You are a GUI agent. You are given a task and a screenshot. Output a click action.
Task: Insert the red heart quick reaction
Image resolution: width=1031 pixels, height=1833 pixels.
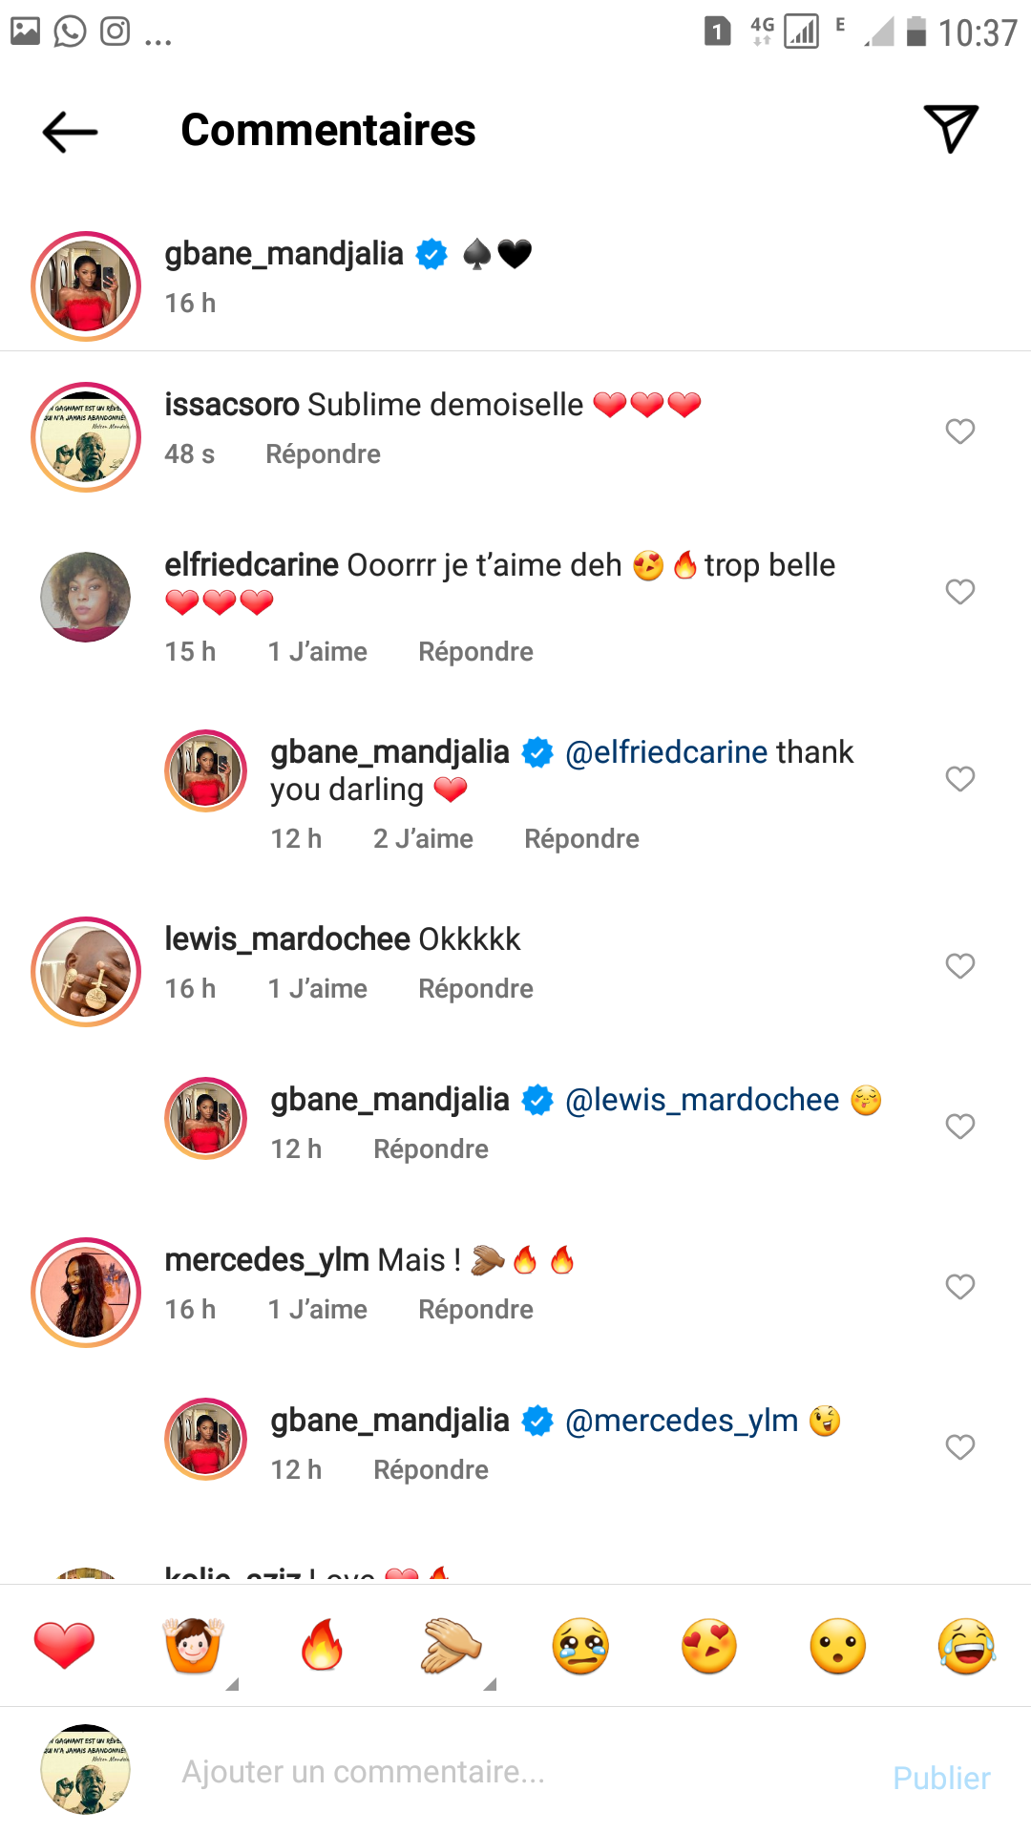coord(64,1645)
